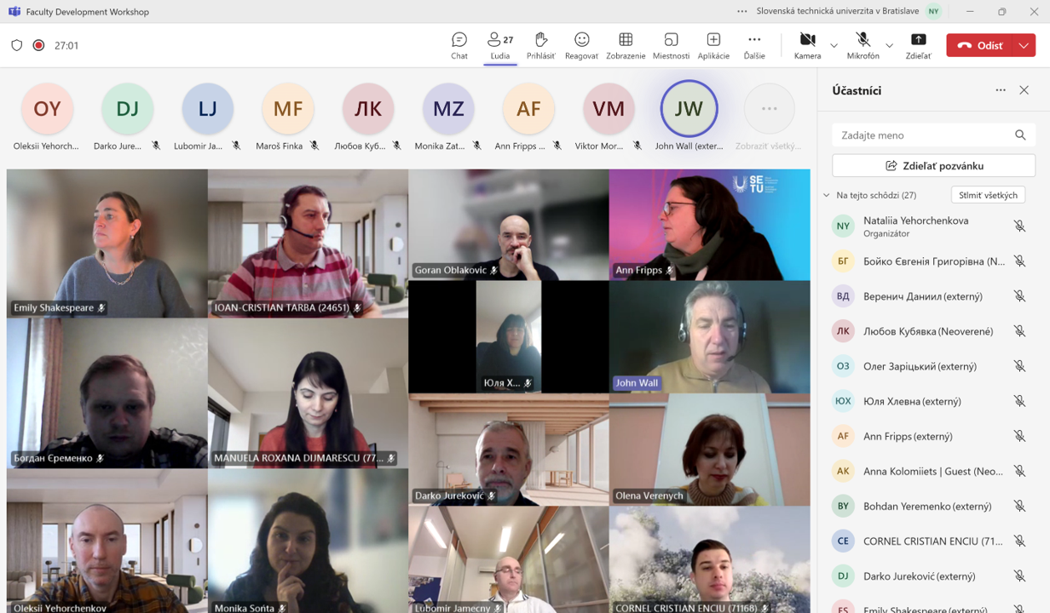Viewport: 1050px width, 613px height.
Task: Unmute using the Mikrofón button
Action: point(862,45)
